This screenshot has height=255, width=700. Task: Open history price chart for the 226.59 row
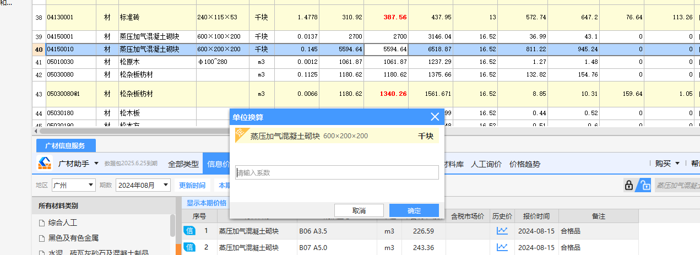coord(502,231)
